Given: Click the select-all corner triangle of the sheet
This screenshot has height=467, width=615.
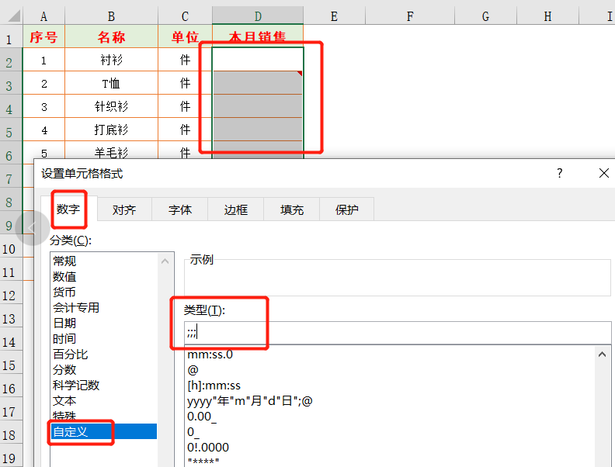Looking at the screenshot, I should coord(14,16).
